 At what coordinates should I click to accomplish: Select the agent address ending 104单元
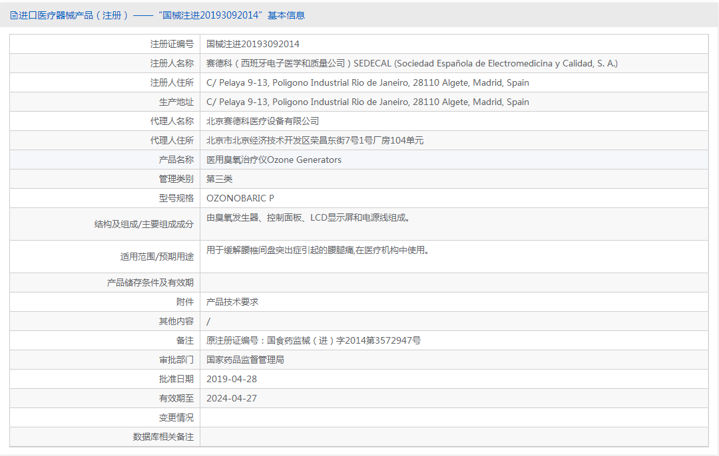315,140
